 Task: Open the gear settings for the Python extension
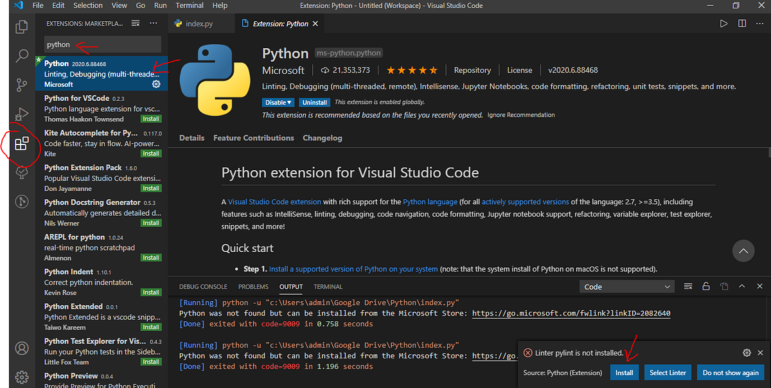(x=155, y=83)
